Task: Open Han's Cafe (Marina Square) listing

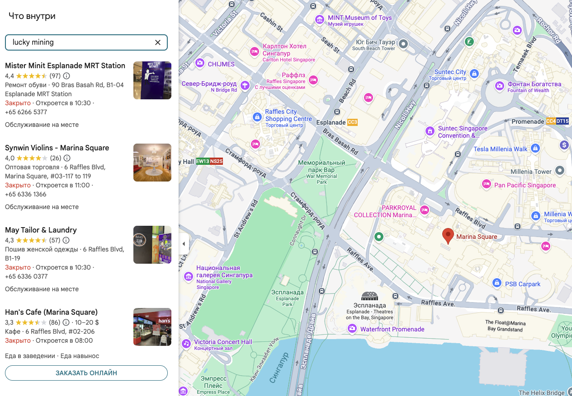Action: click(51, 312)
